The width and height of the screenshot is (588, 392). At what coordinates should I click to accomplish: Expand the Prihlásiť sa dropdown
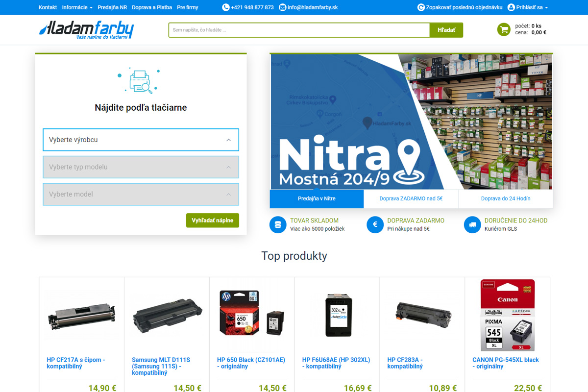pos(532,7)
